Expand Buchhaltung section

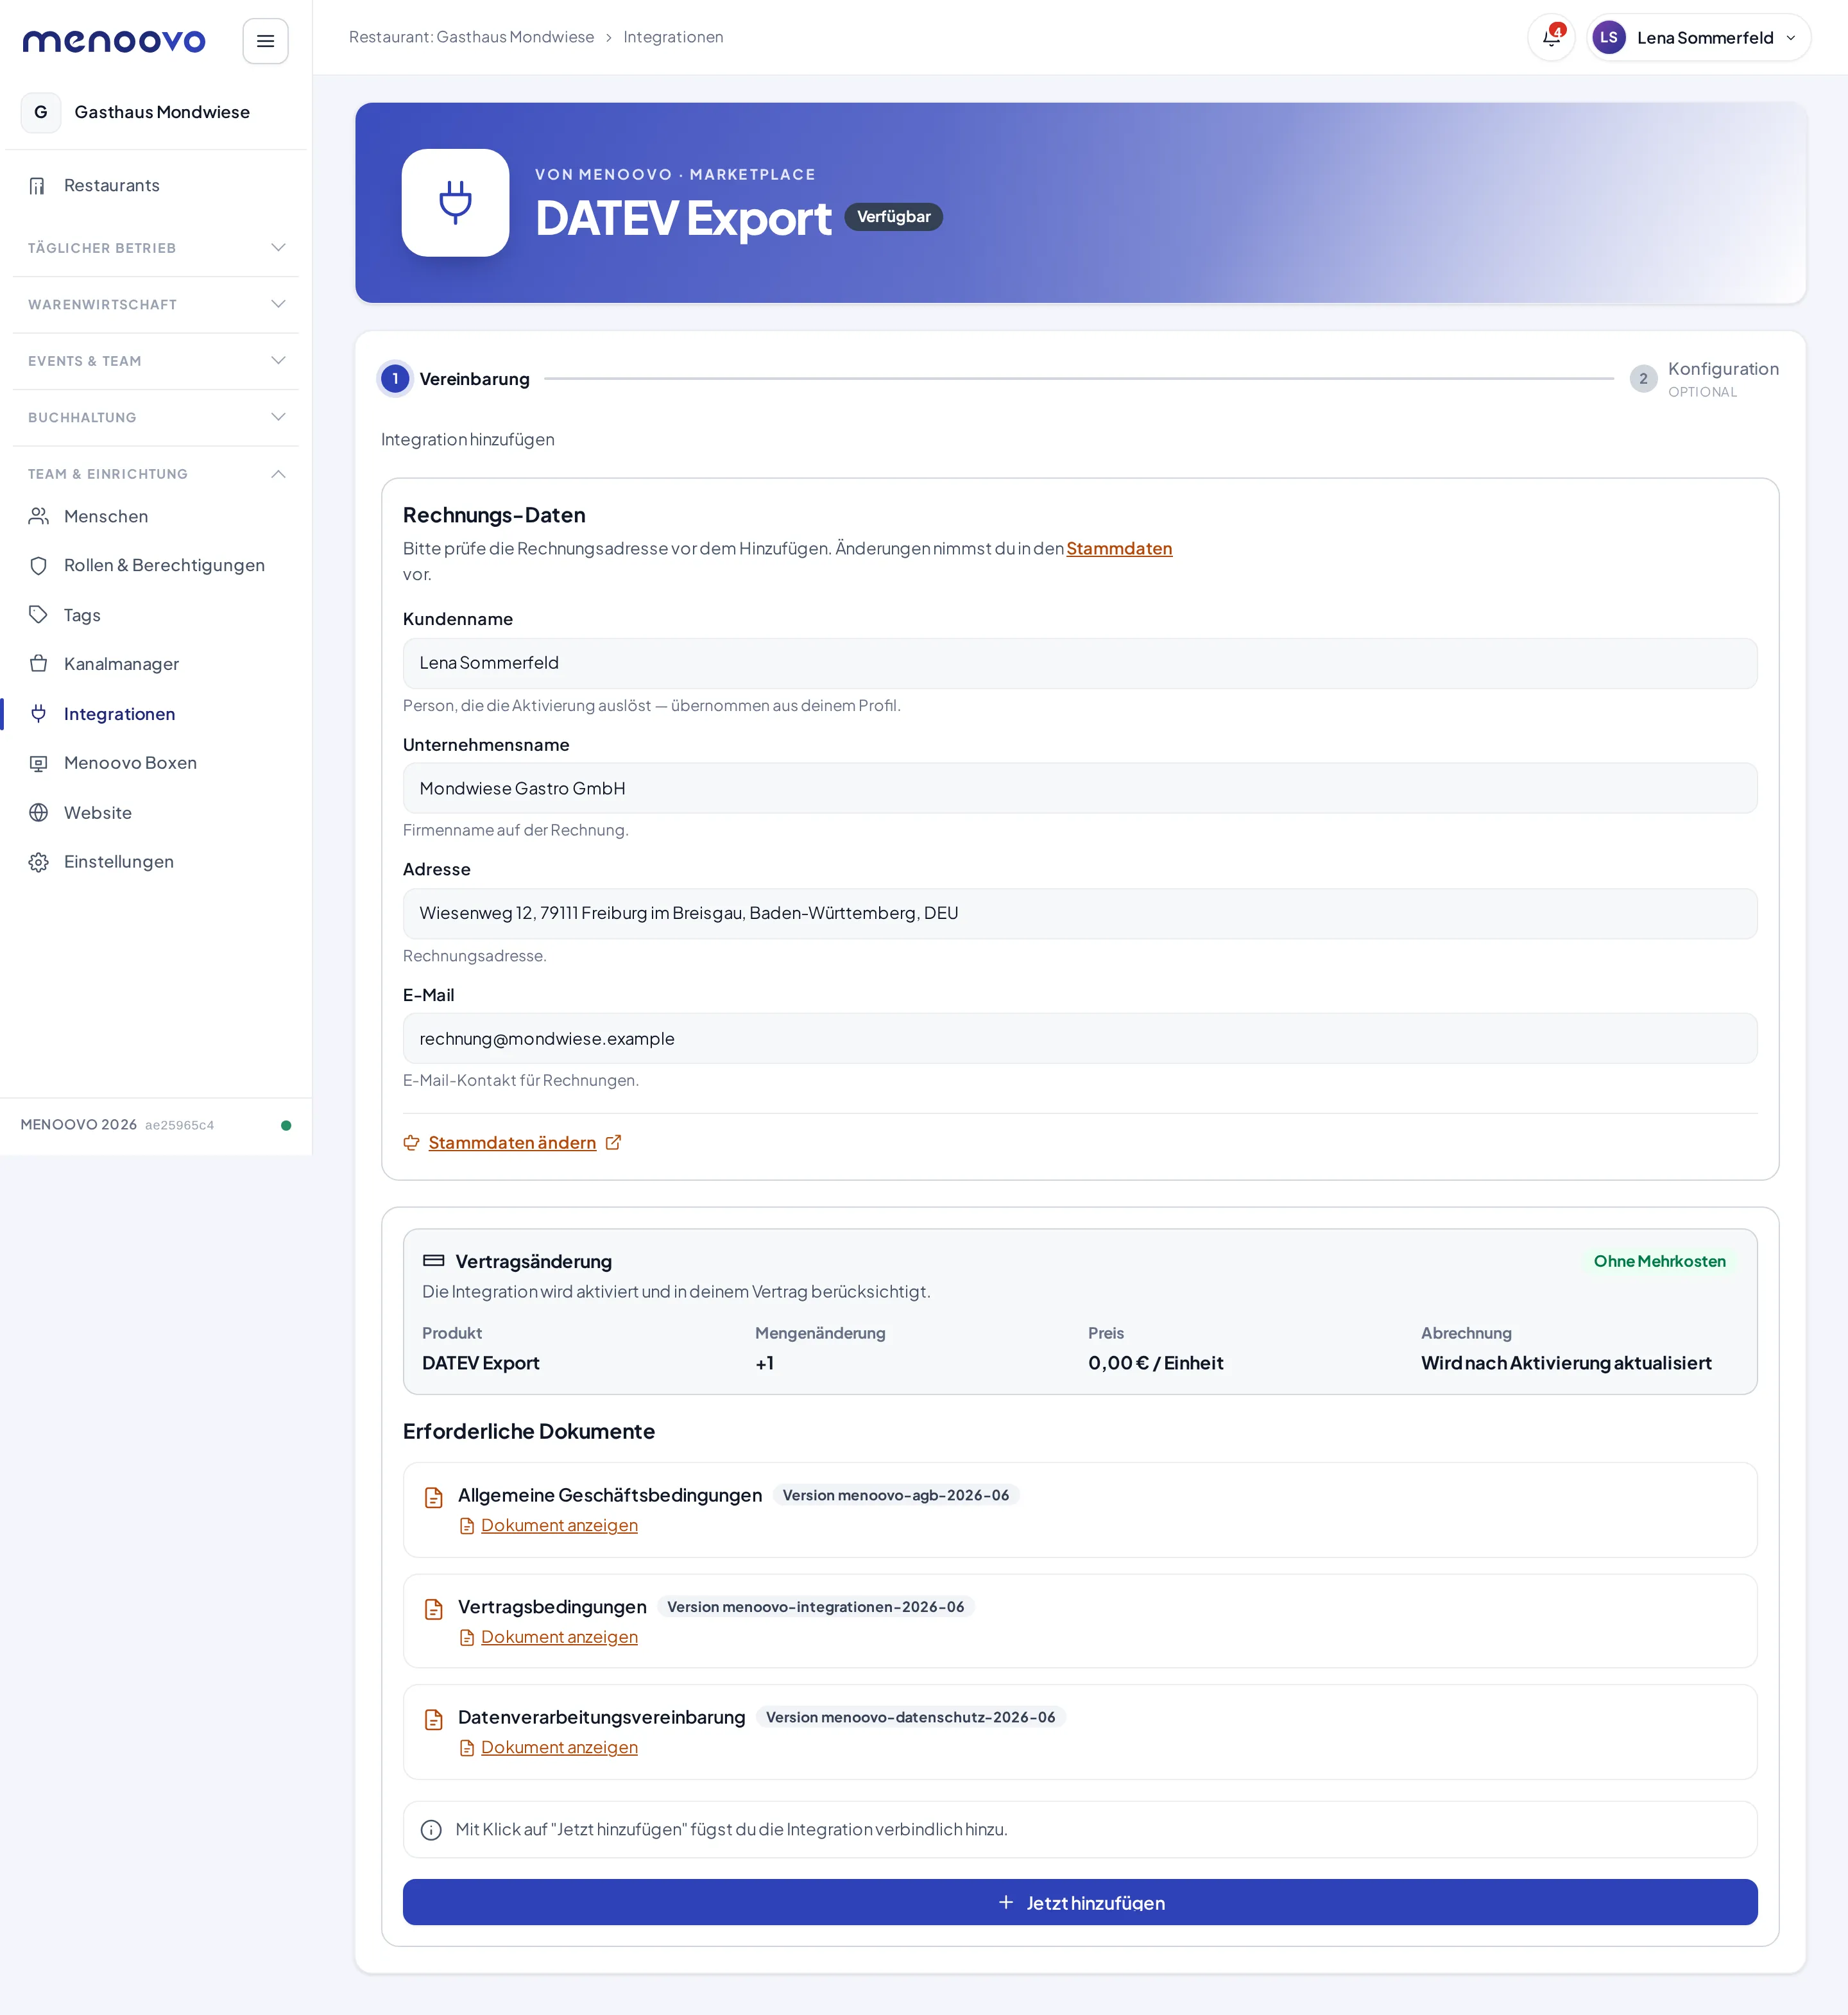point(156,417)
